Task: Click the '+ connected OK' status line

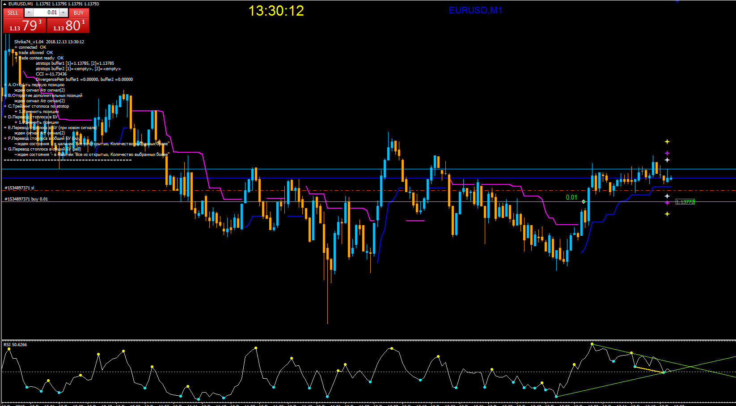Action: [x=30, y=47]
